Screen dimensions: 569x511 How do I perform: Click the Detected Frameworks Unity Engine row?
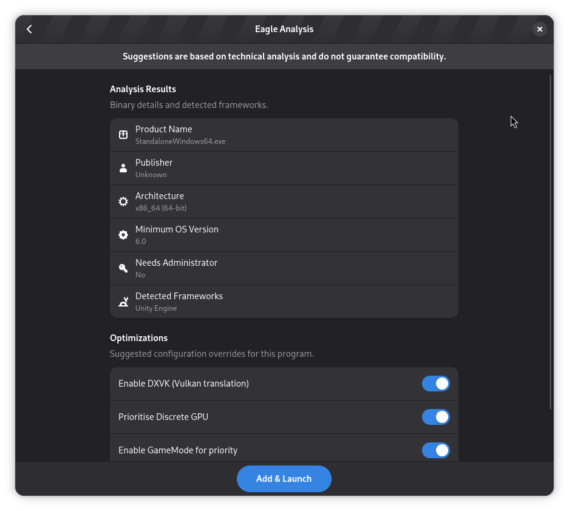click(x=284, y=302)
